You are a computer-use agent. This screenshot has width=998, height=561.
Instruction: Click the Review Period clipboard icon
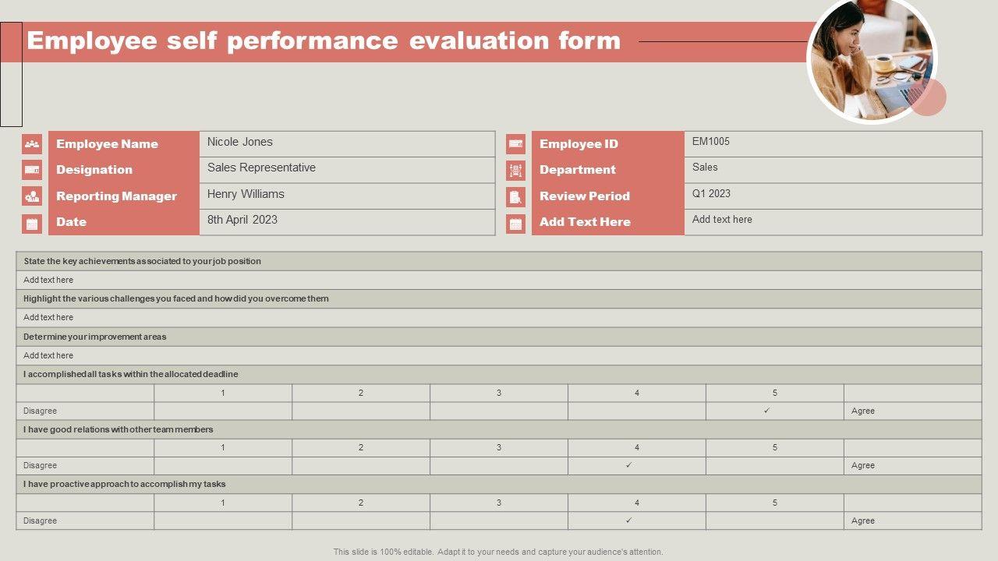click(x=515, y=197)
